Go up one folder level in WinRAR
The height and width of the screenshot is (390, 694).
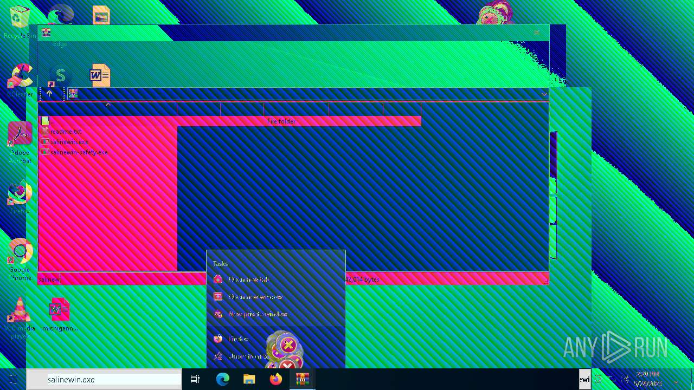coord(49,94)
